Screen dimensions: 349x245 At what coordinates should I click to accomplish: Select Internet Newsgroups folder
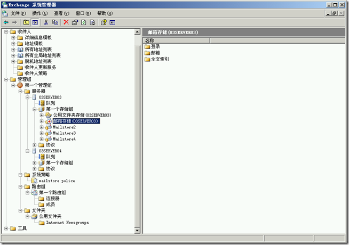67,222
